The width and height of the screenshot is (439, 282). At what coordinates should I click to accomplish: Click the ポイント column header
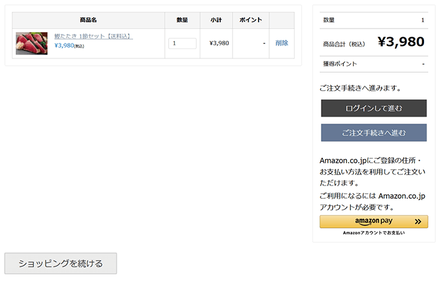coord(251,20)
